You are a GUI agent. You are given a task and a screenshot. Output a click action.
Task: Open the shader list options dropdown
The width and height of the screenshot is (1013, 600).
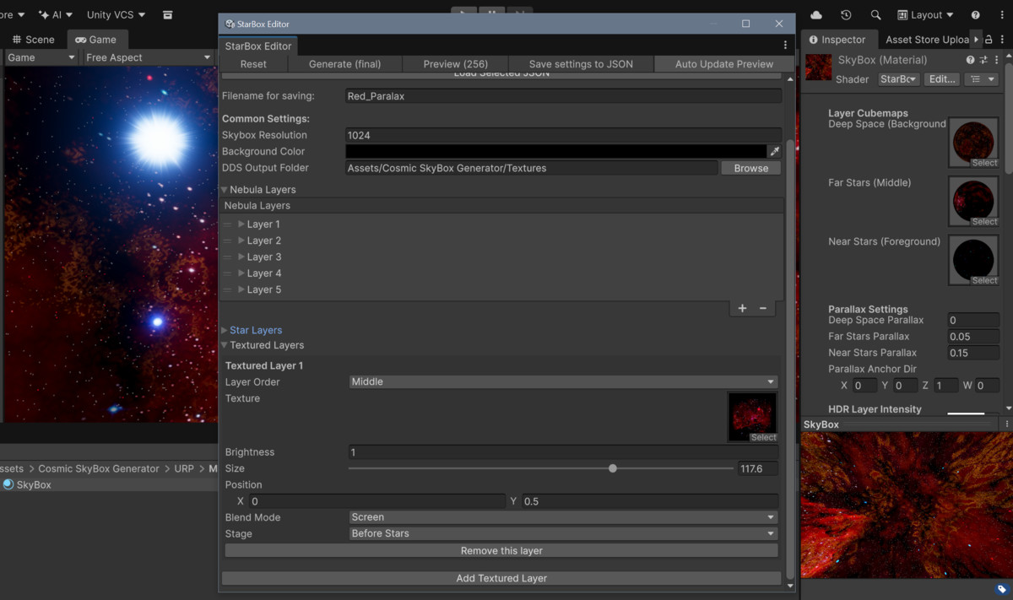coord(981,79)
